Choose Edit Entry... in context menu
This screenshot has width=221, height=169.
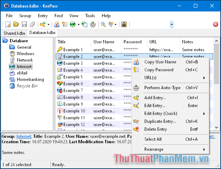point(170,106)
